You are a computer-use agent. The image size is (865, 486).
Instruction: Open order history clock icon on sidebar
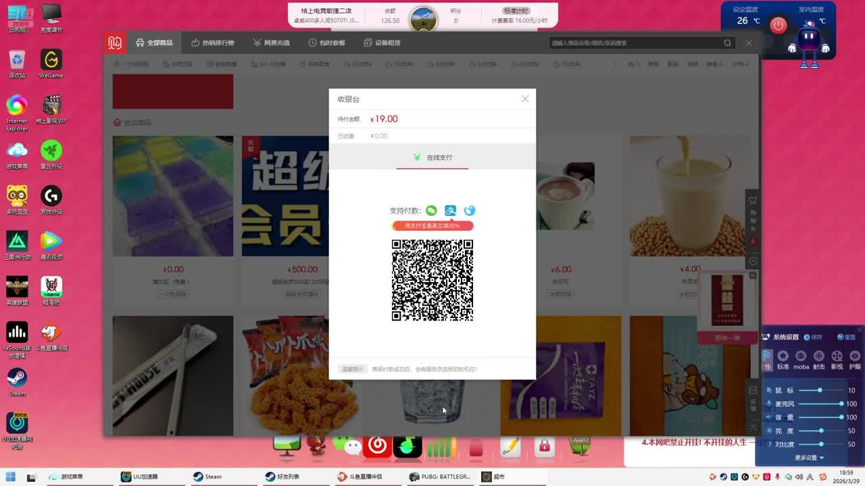[x=752, y=261]
